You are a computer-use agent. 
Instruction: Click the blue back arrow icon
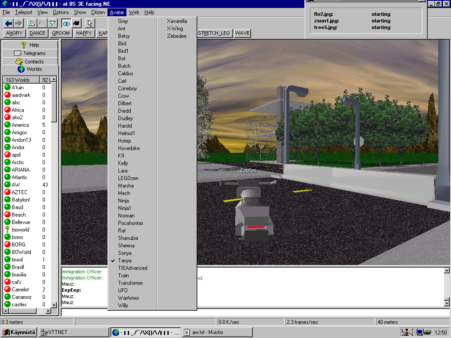click(x=9, y=23)
